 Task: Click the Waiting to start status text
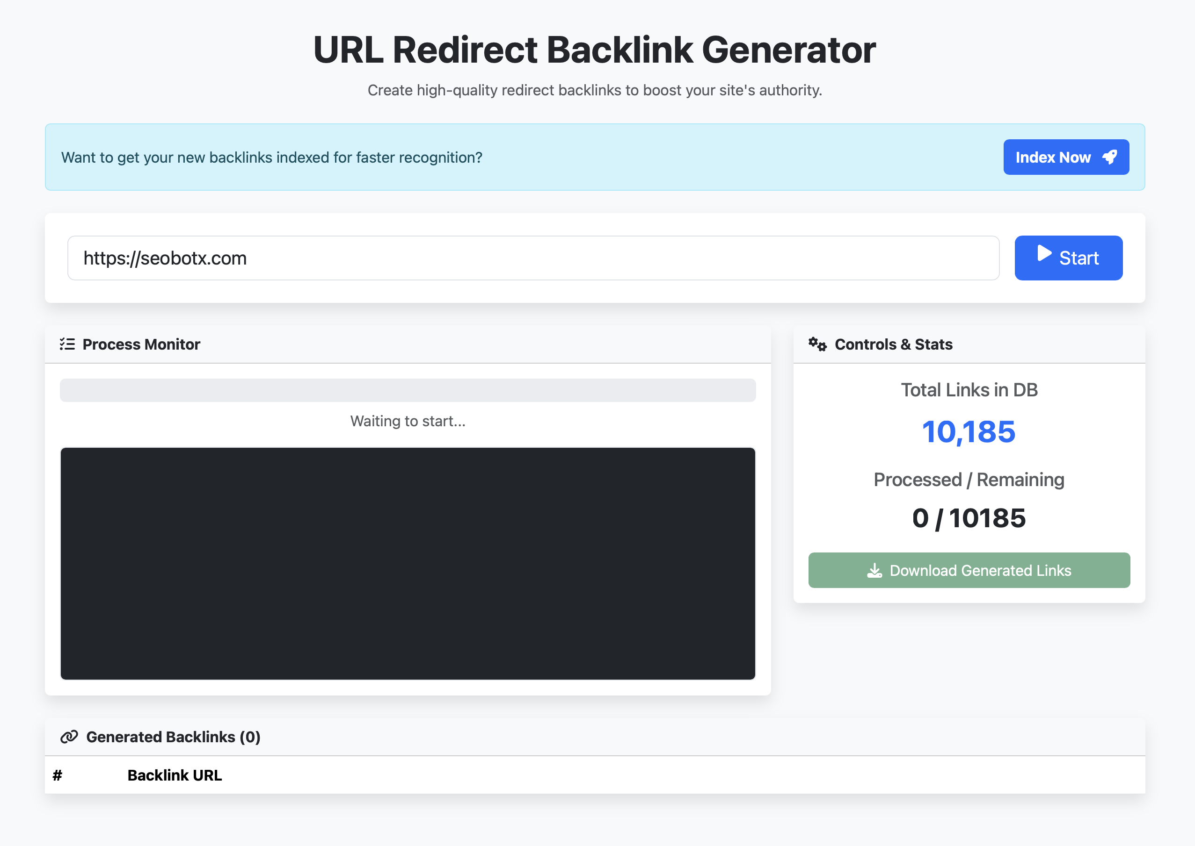pos(408,421)
